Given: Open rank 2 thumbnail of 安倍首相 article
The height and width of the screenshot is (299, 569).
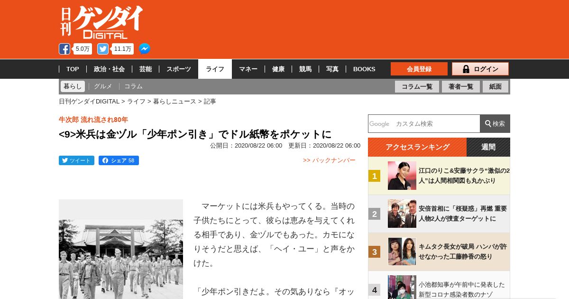Looking at the screenshot, I should tap(402, 214).
